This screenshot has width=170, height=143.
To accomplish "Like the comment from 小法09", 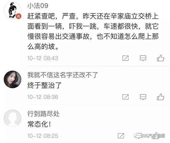I will pyautogui.click(x=160, y=58).
